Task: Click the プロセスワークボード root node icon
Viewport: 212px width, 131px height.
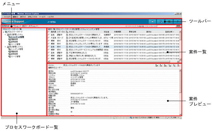Action: coord(6,32)
